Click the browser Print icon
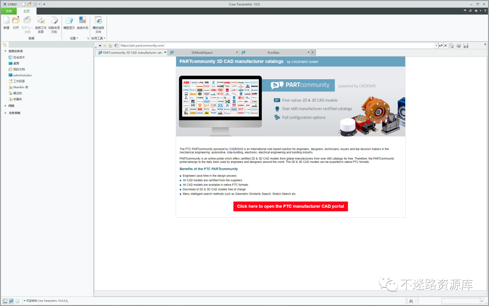This screenshot has height=306, width=489. [459, 46]
